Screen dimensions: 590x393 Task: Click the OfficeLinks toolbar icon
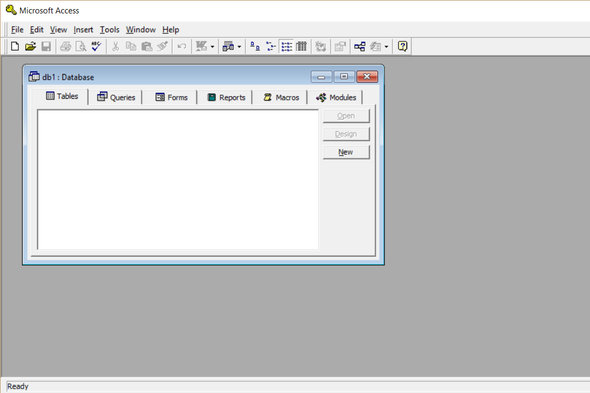202,46
